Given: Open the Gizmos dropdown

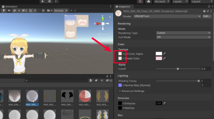Looking at the screenshot, I should (61, 10).
